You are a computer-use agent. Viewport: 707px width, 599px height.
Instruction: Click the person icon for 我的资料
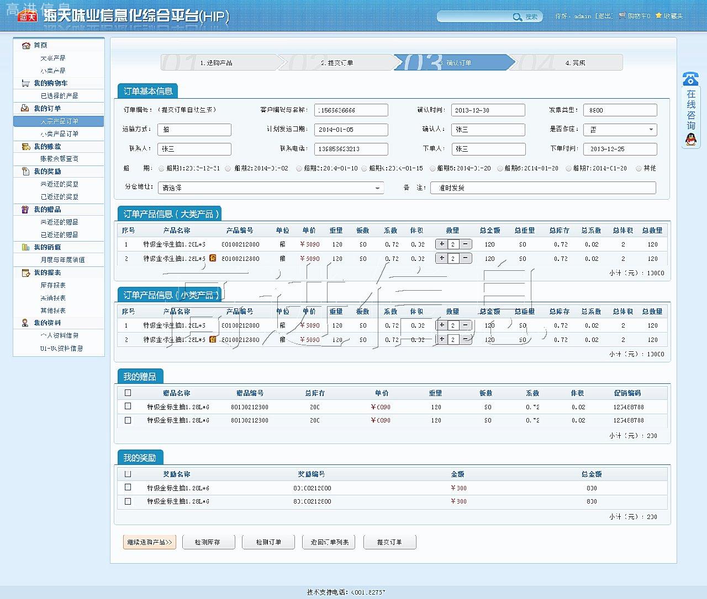click(25, 323)
